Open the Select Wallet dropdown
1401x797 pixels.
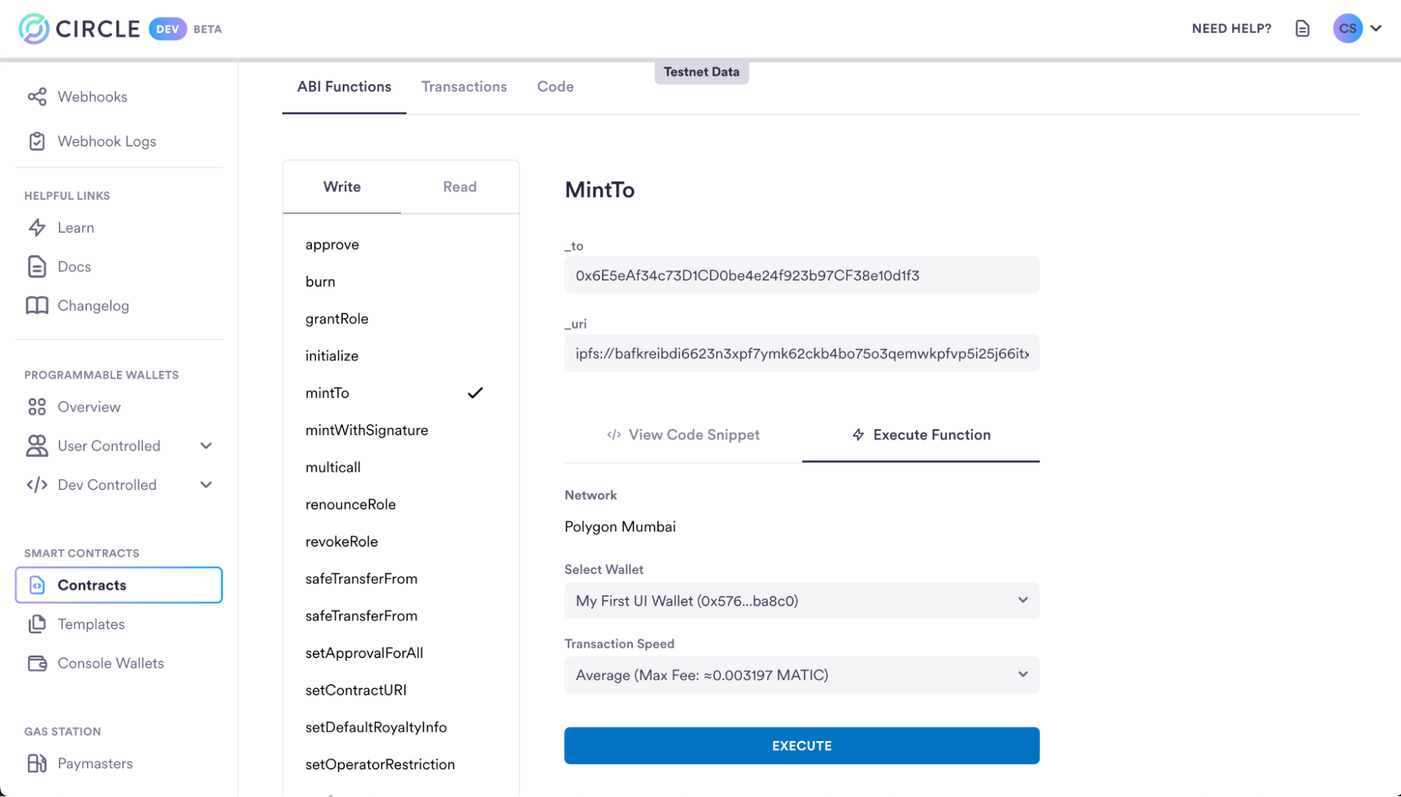click(801, 601)
